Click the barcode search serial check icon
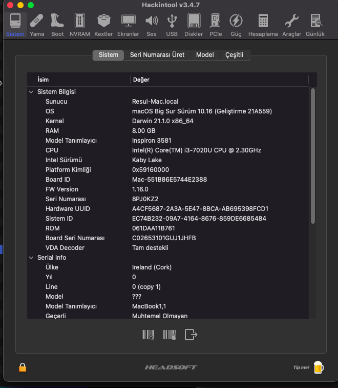 pos(148,335)
